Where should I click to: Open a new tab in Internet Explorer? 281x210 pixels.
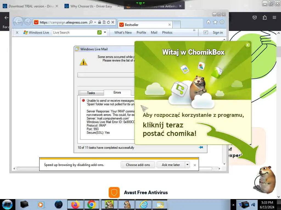[176, 25]
